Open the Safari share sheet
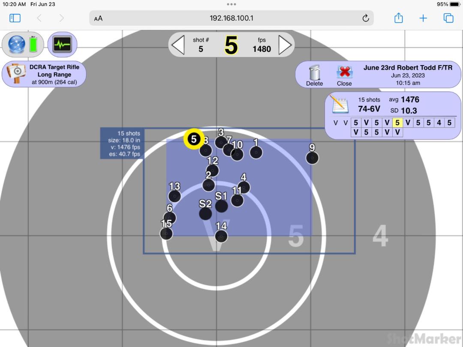This screenshot has width=463, height=347. 399,18
